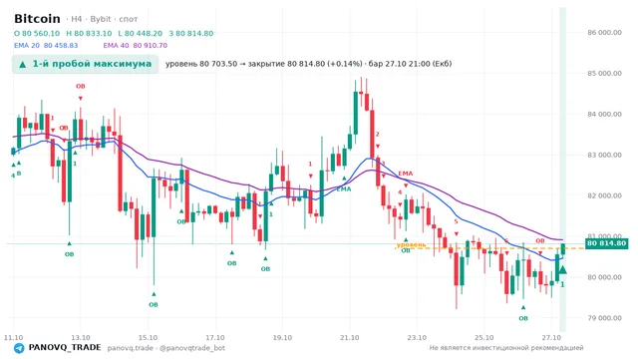
Task: Open the PANOVQ_TRADE channel name
Action: pyautogui.click(x=65, y=348)
